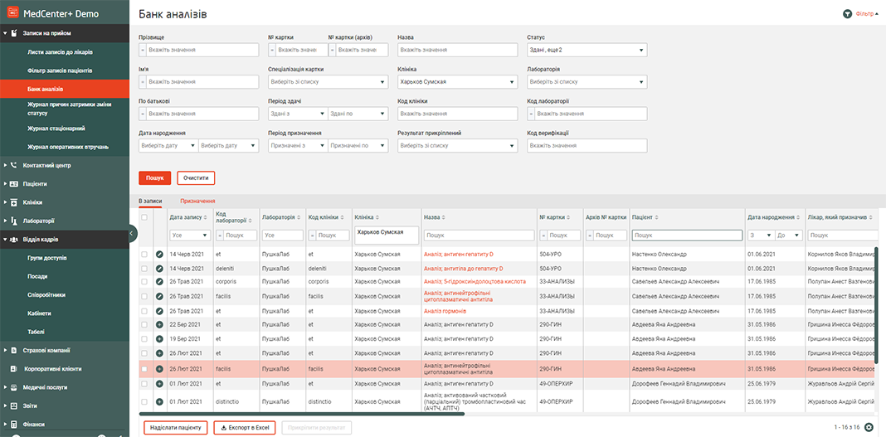The width and height of the screenshot is (886, 437).
Task: Open the Клініка dropdown showing Харьков Сумская
Action: [457, 82]
